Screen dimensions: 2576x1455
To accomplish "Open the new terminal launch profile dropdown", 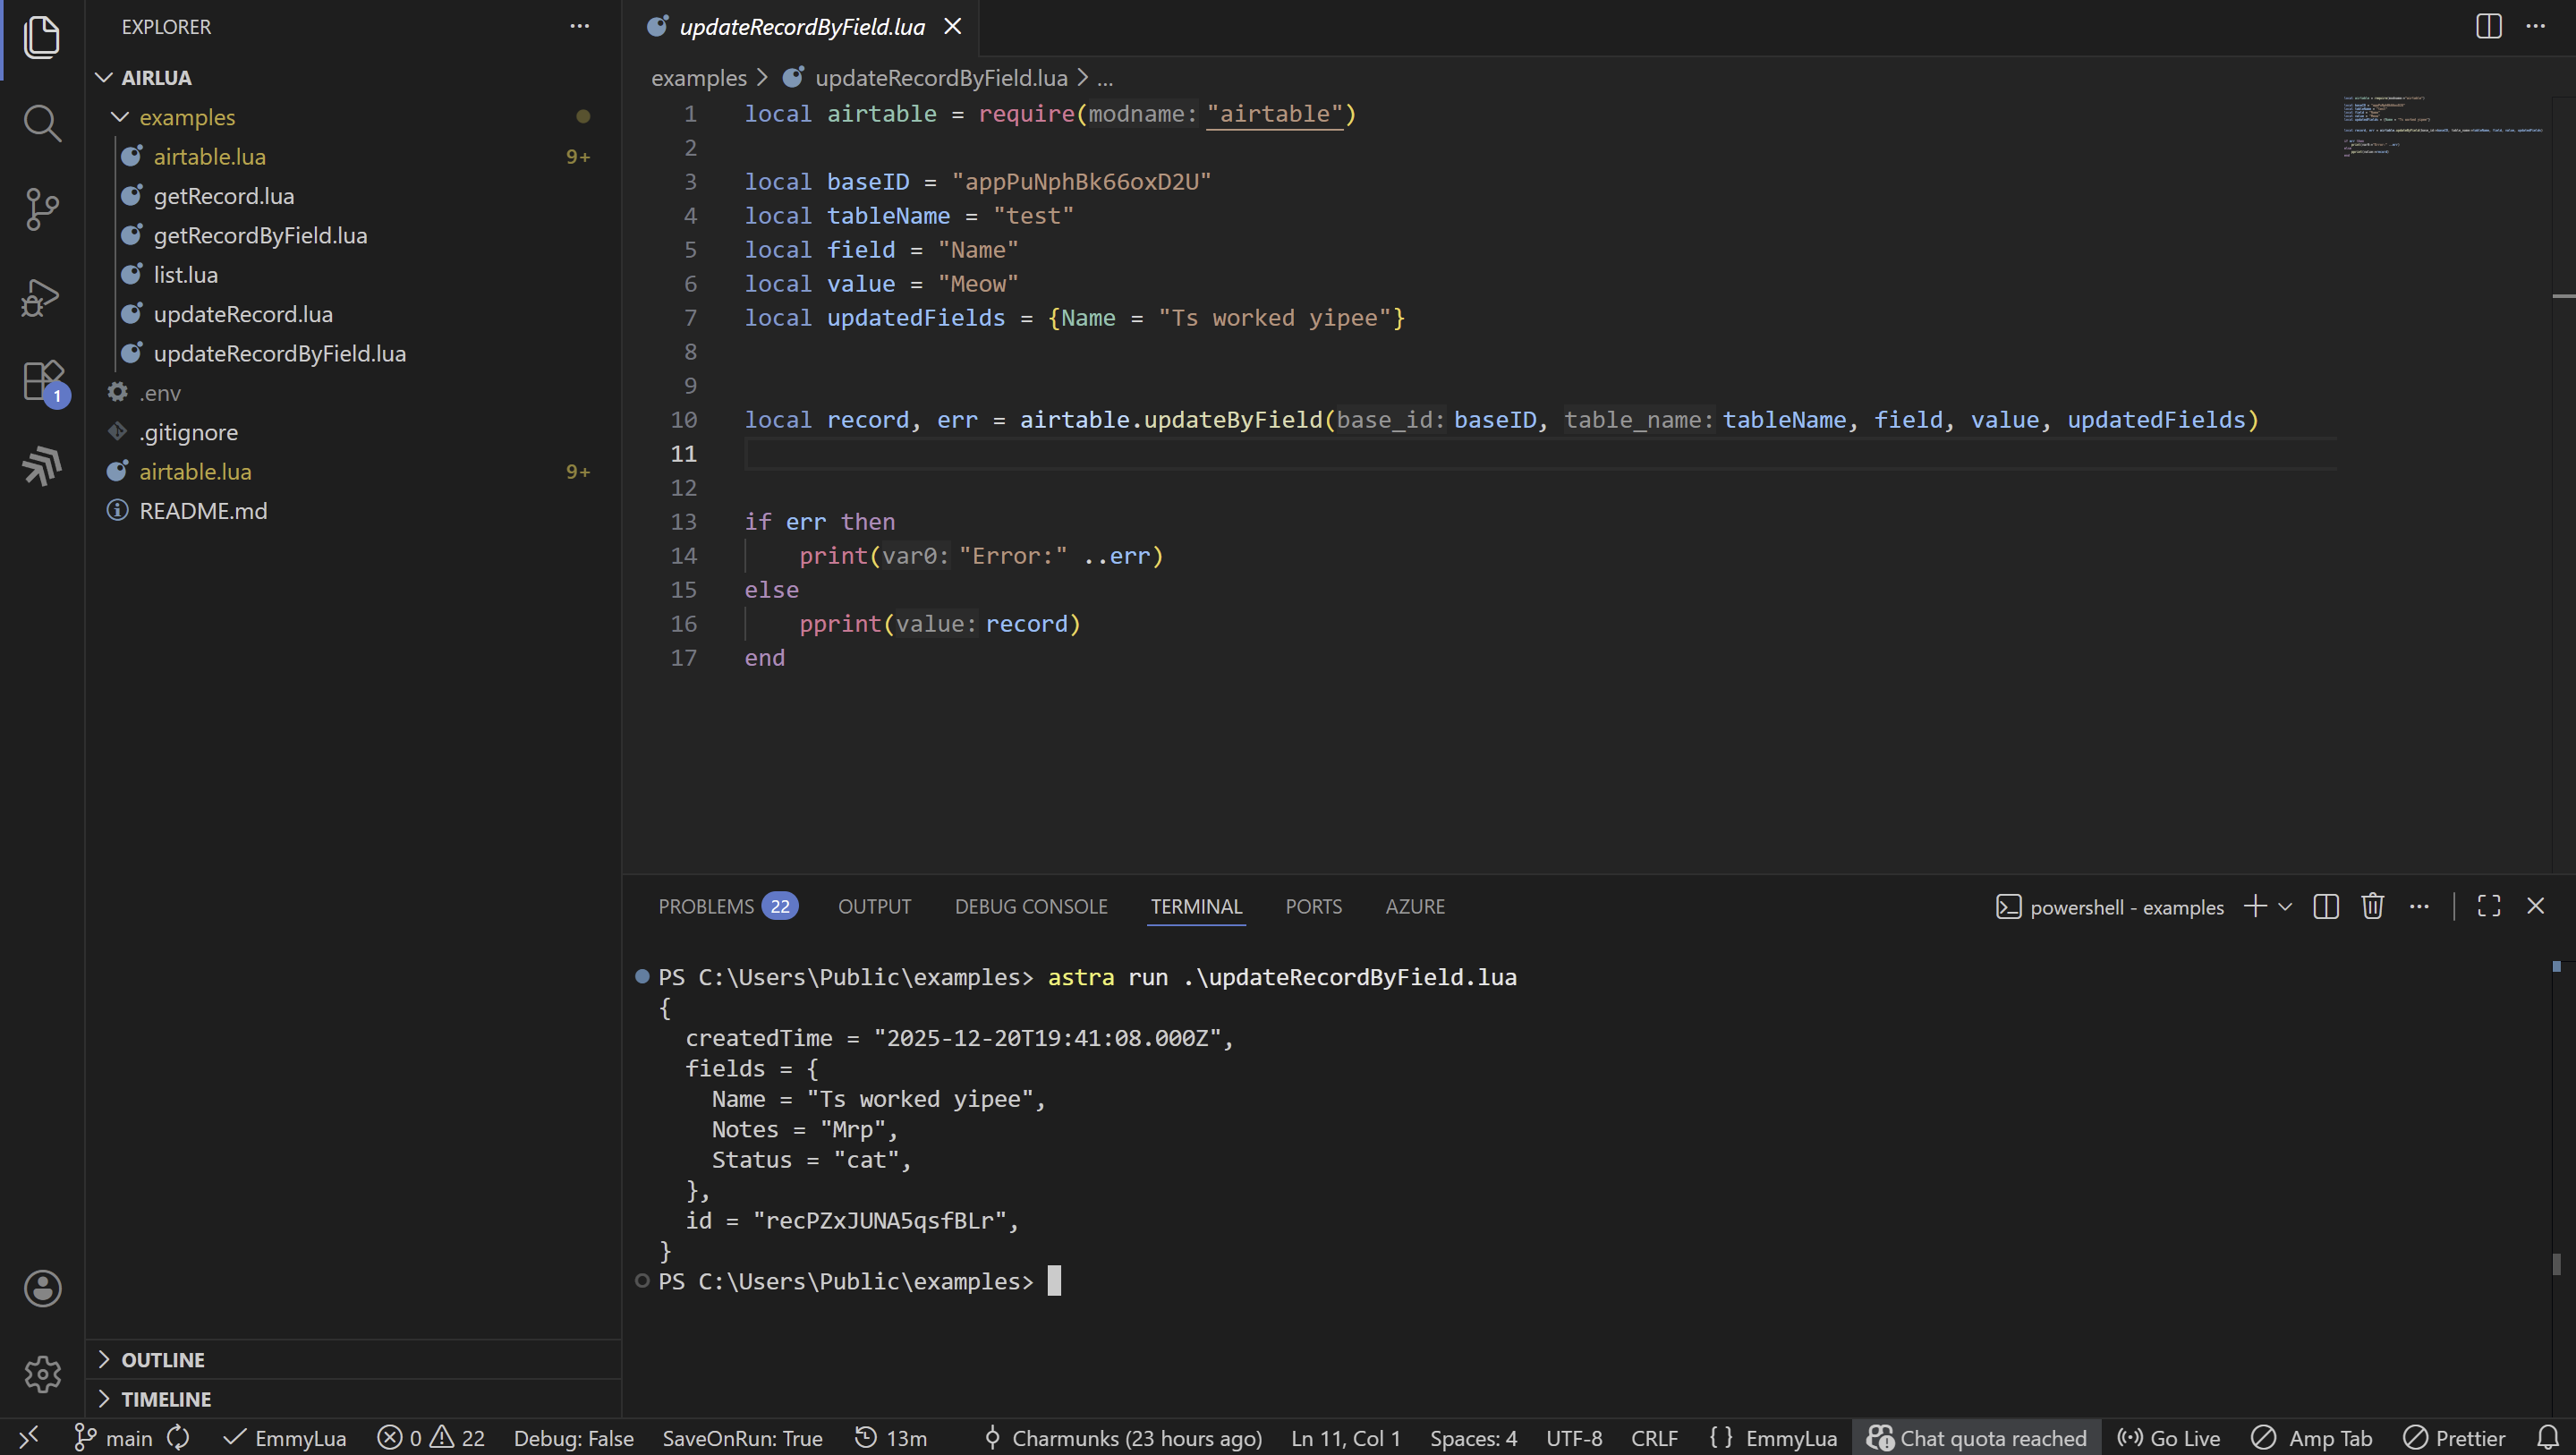I will click(2285, 907).
